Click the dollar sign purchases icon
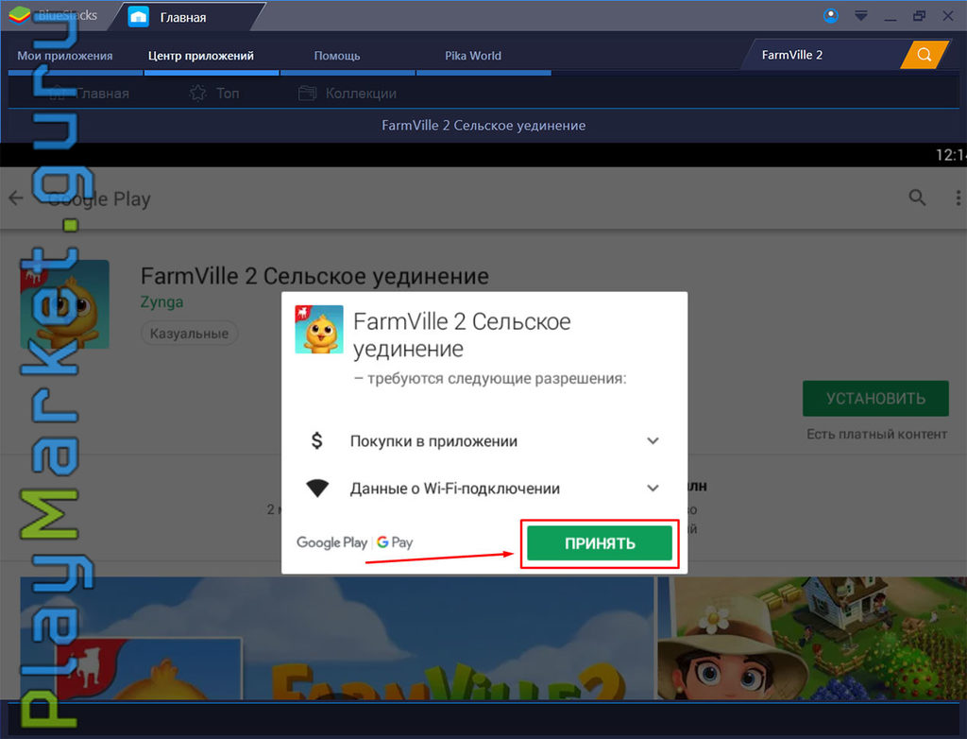 [317, 440]
